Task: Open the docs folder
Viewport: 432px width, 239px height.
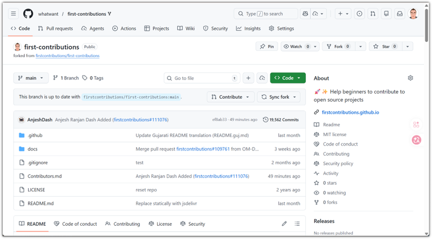Action: click(32, 149)
